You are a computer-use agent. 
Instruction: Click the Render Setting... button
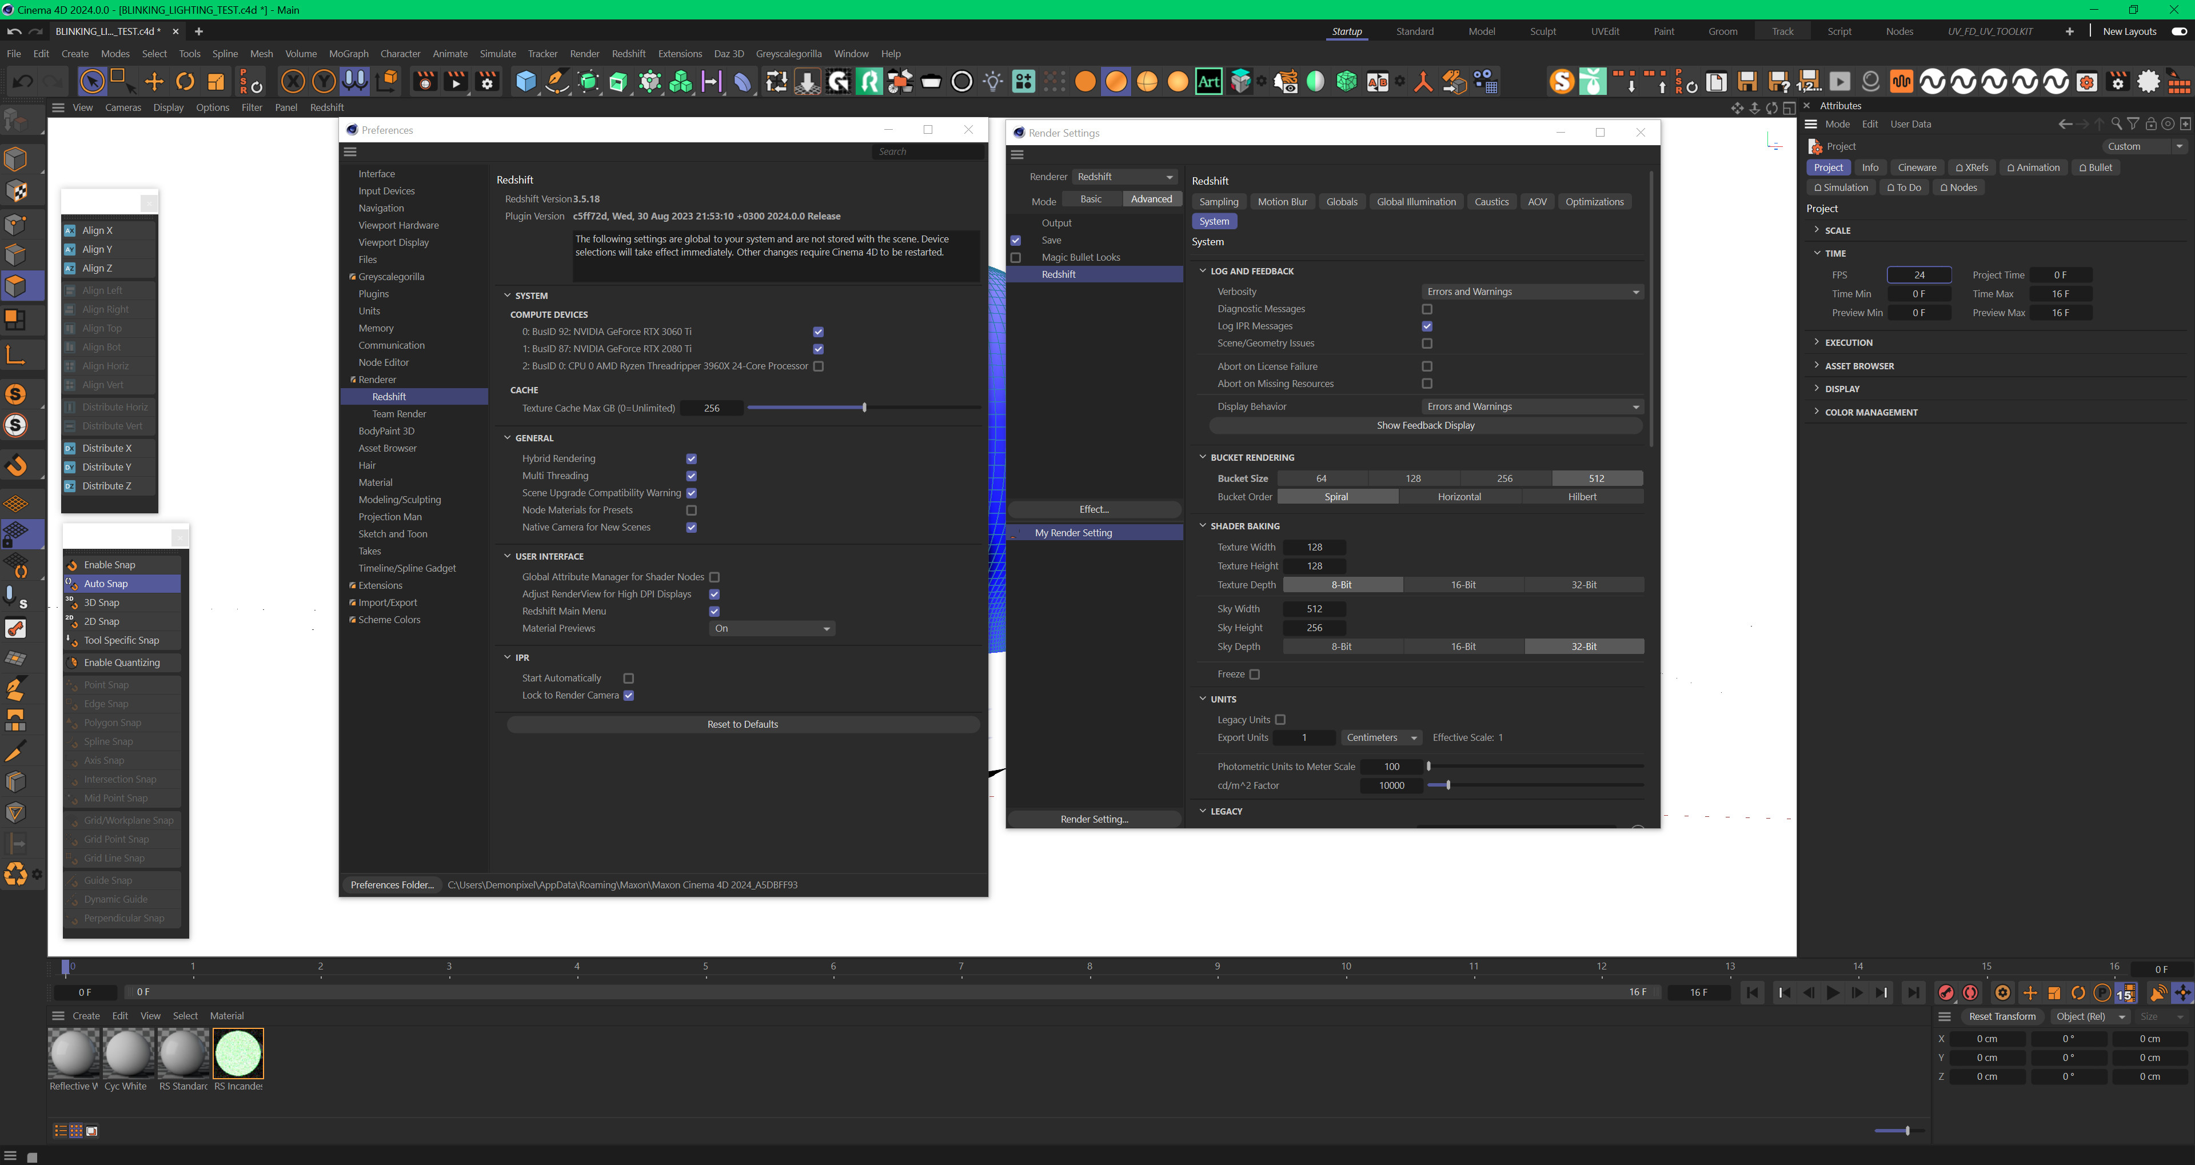1094,820
